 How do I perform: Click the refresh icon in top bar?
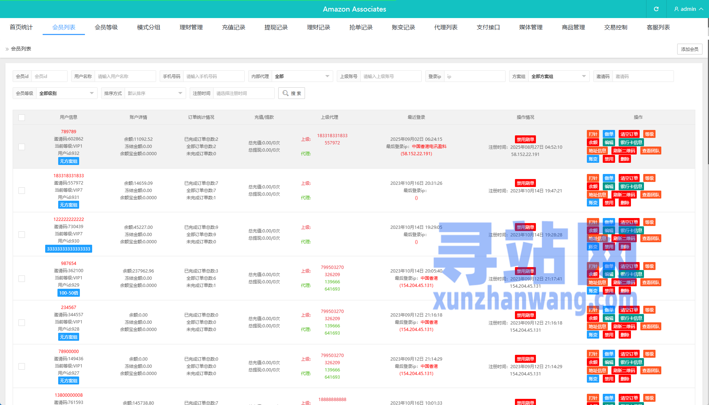pyautogui.click(x=656, y=9)
